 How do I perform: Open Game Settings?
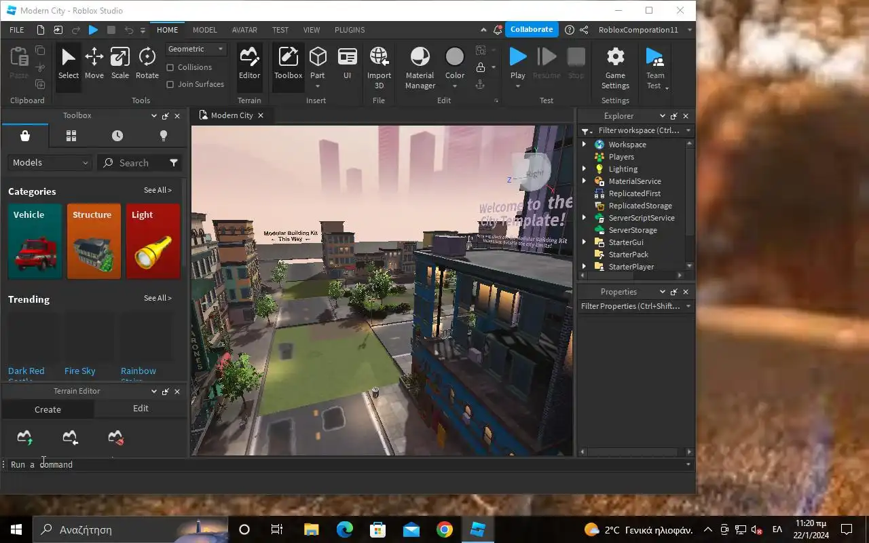point(615,68)
